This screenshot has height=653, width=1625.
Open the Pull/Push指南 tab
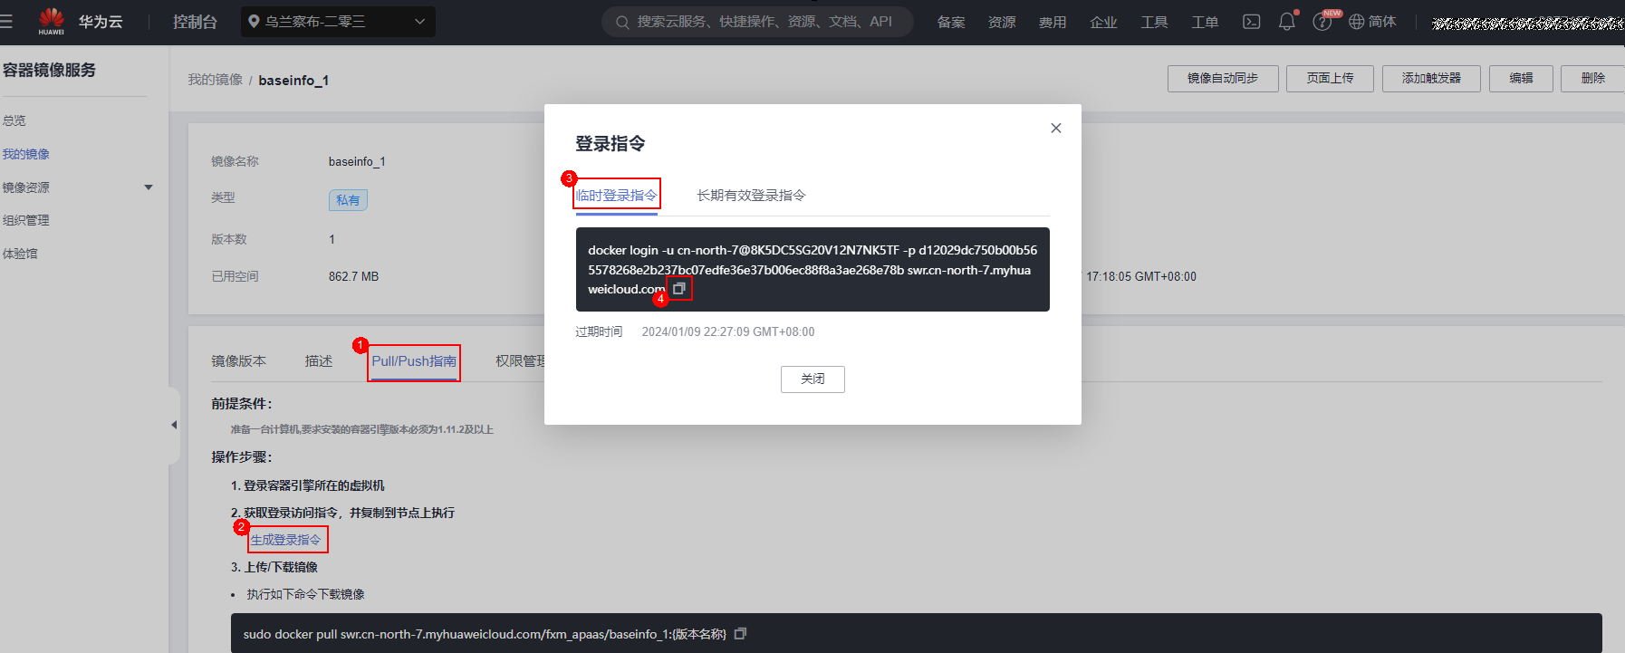414,361
